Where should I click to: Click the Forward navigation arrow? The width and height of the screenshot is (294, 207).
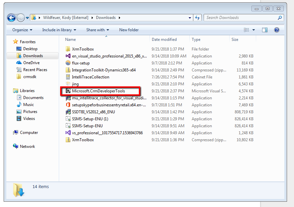coord(21,18)
